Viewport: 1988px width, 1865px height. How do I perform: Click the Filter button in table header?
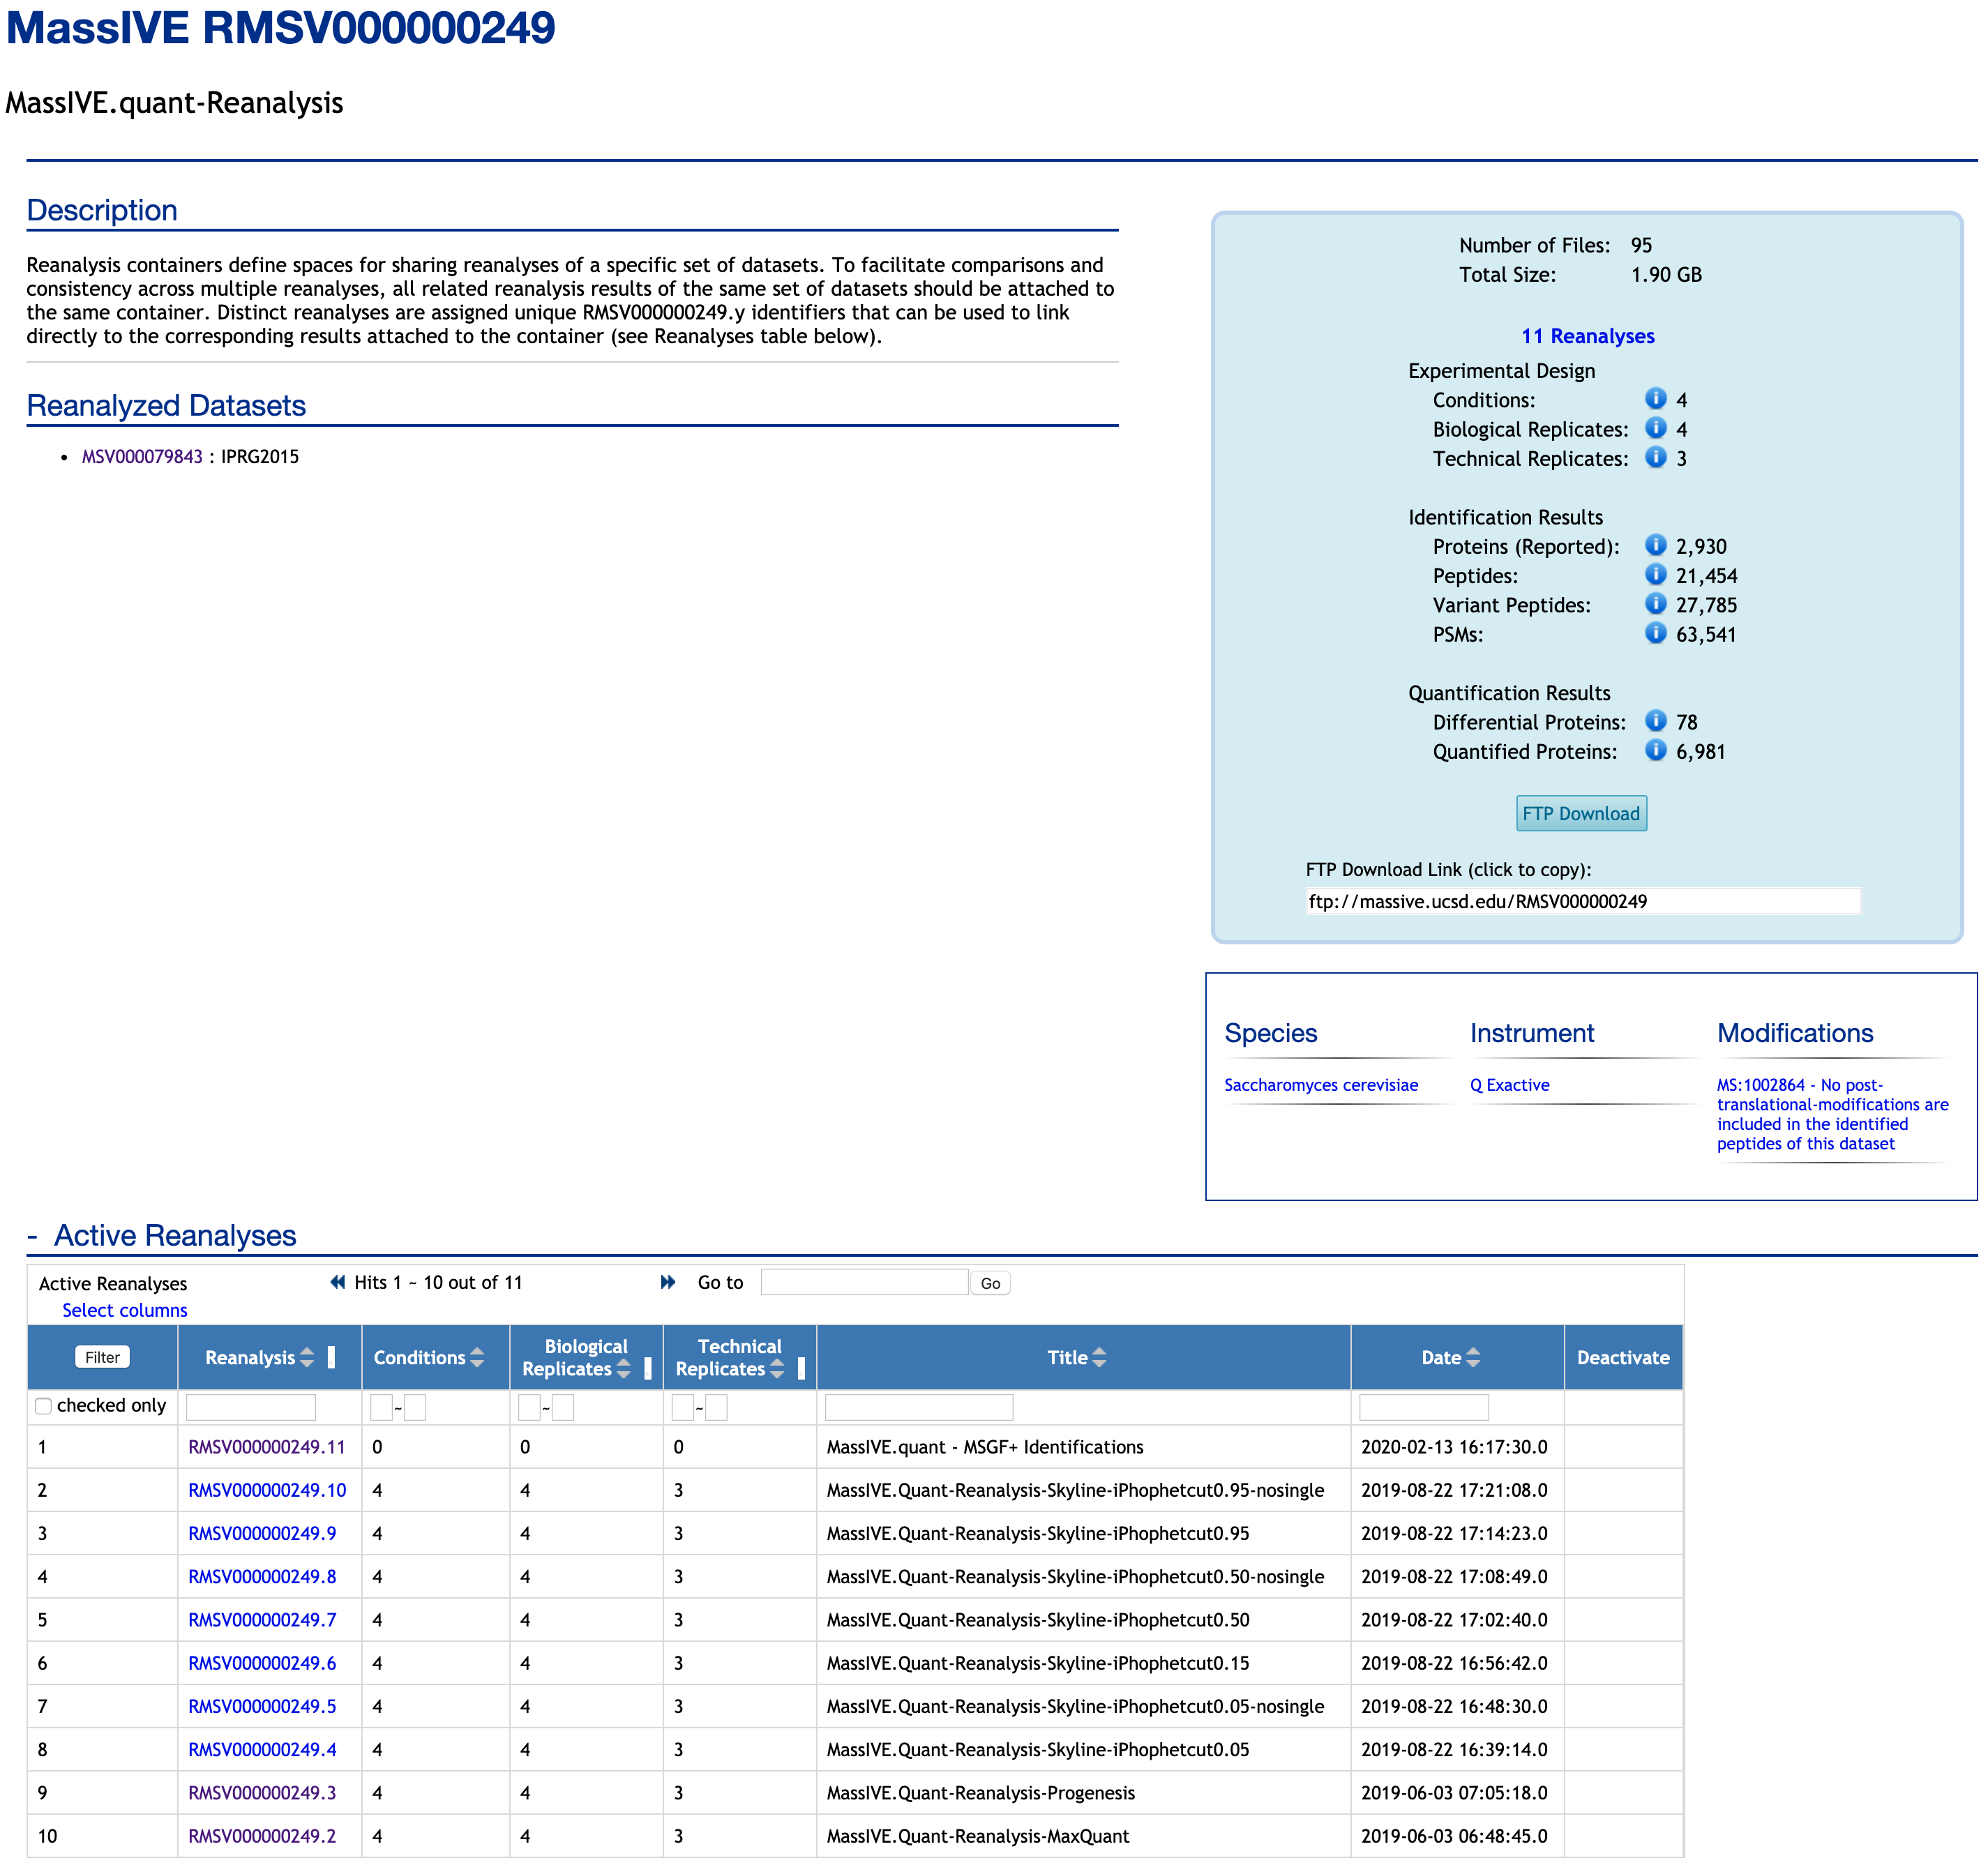[102, 1357]
